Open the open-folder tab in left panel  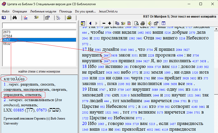[69, 18]
